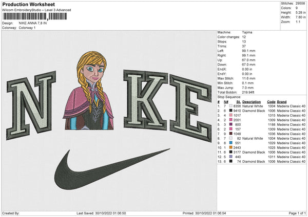This screenshot has height=217, width=308.
Task: Click the Page 1 of 1 label
Action: (297, 213)
